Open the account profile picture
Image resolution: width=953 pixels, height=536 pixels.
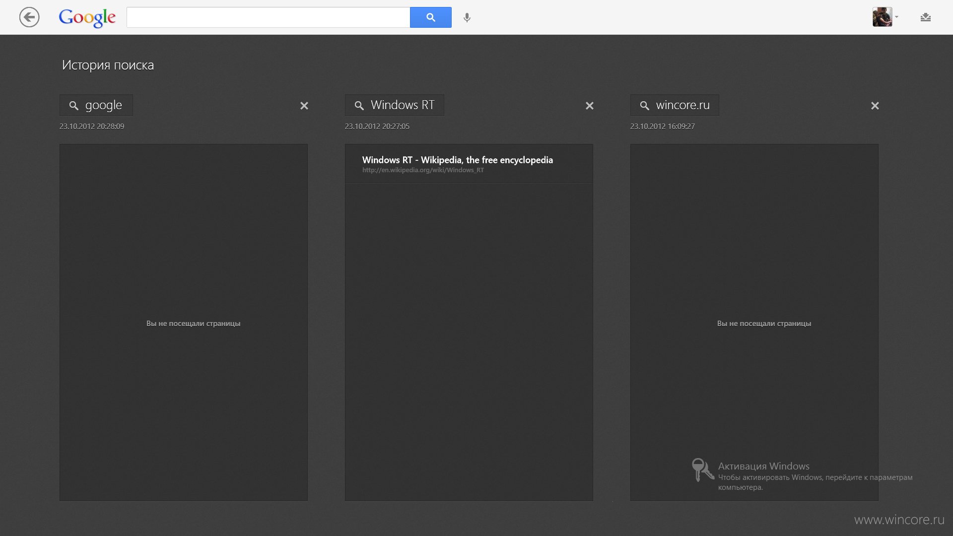883,17
